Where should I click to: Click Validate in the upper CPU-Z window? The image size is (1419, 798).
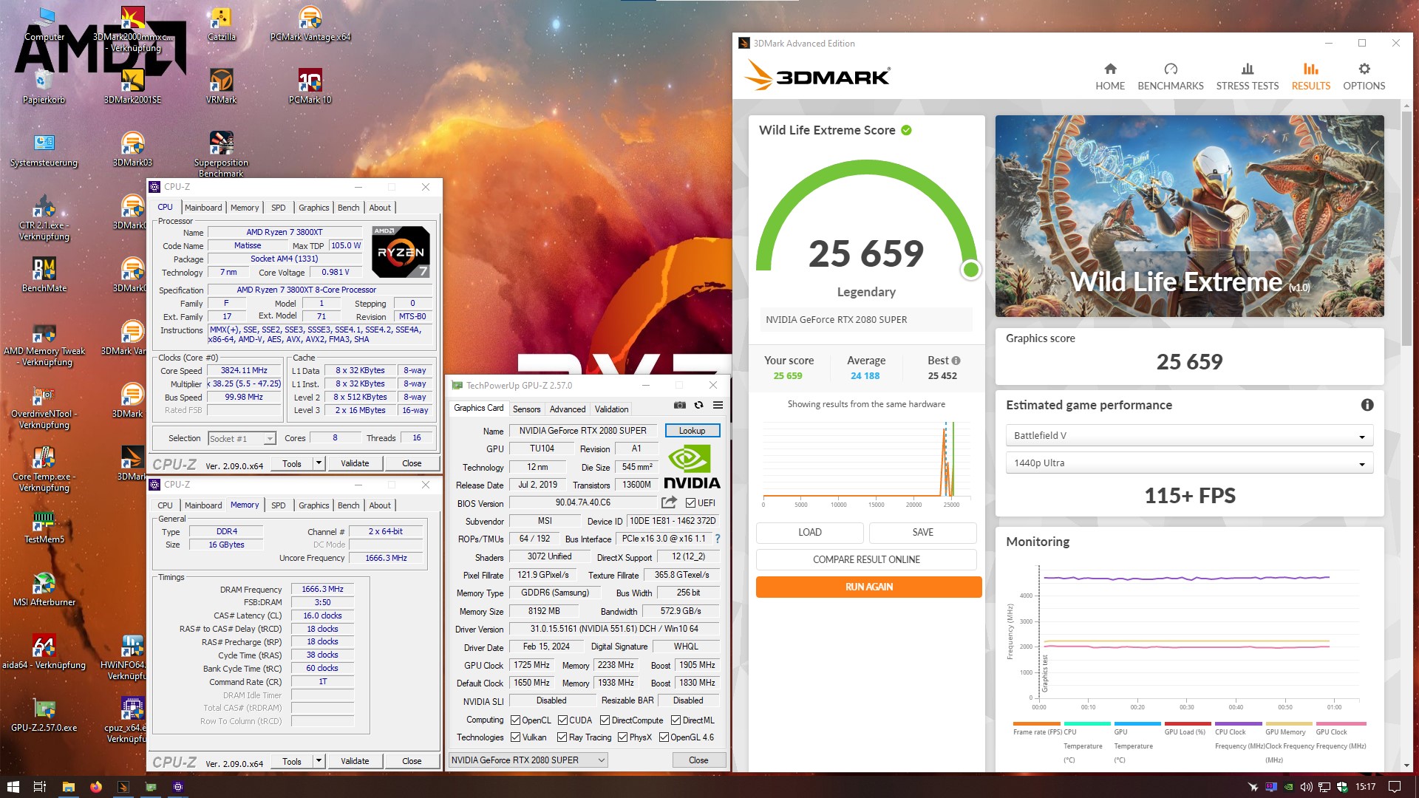(355, 463)
